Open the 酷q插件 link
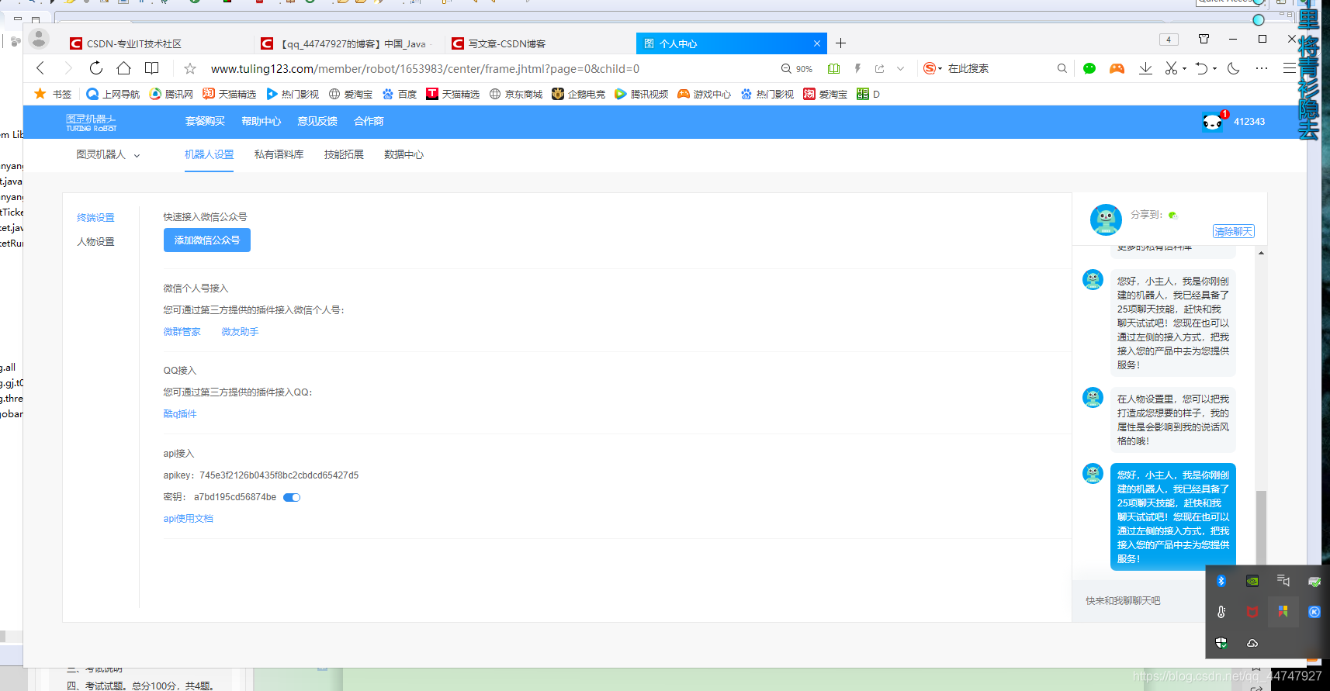The width and height of the screenshot is (1330, 691). (x=180, y=413)
